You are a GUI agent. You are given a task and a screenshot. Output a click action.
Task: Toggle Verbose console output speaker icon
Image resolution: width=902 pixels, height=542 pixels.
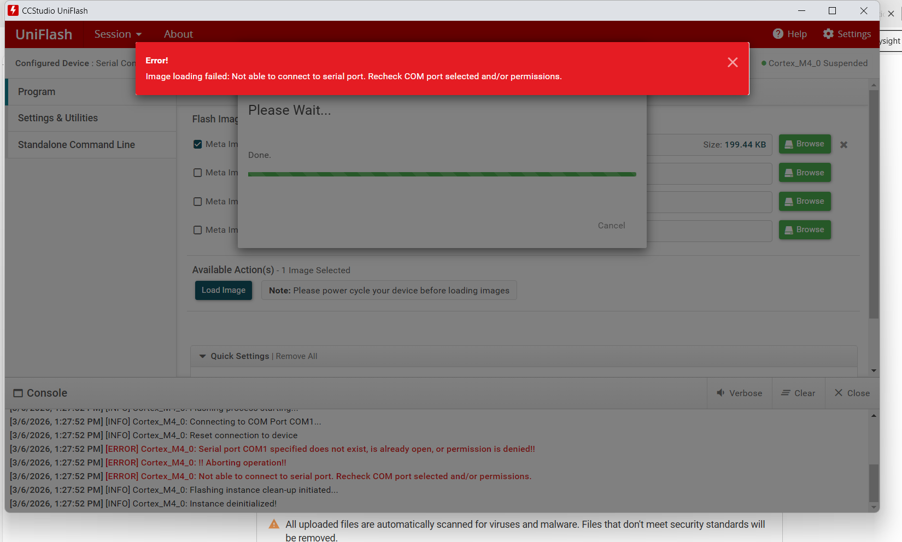coord(721,393)
